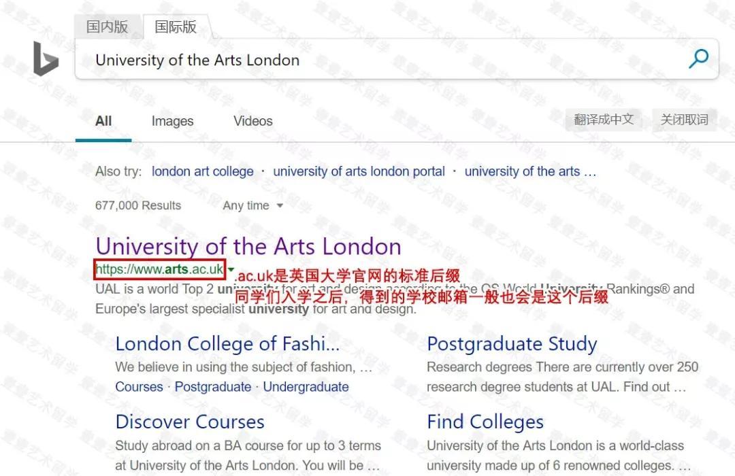Try suggestion university of arts london portal
This screenshot has height=476, width=735.
tap(359, 171)
